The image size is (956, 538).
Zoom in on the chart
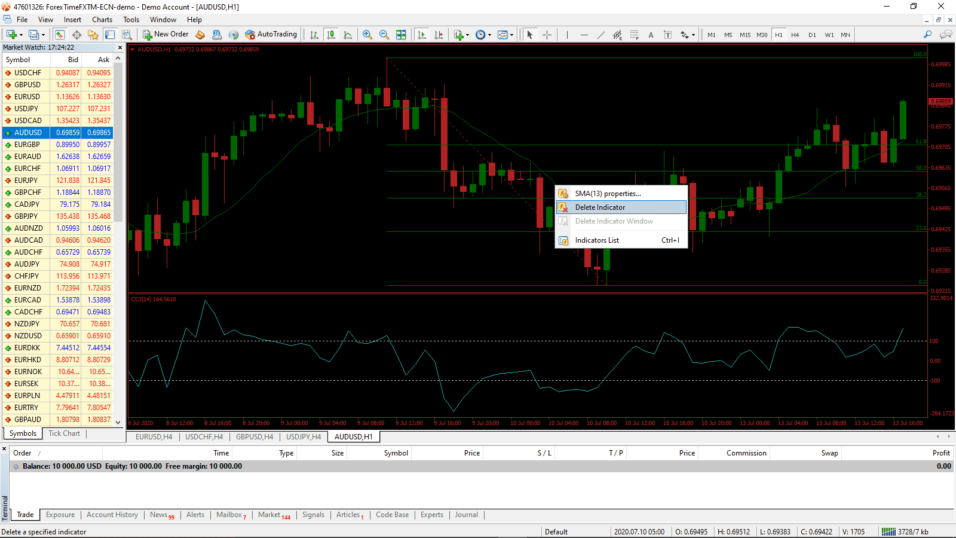tap(367, 34)
